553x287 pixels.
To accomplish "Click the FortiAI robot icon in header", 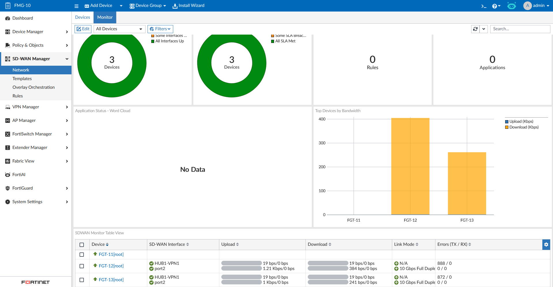I will pos(512,6).
